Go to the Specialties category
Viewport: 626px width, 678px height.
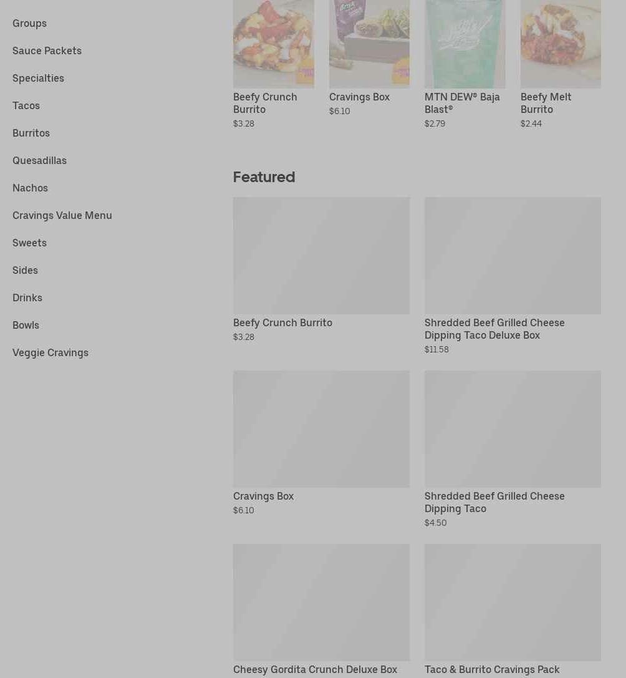point(38,78)
